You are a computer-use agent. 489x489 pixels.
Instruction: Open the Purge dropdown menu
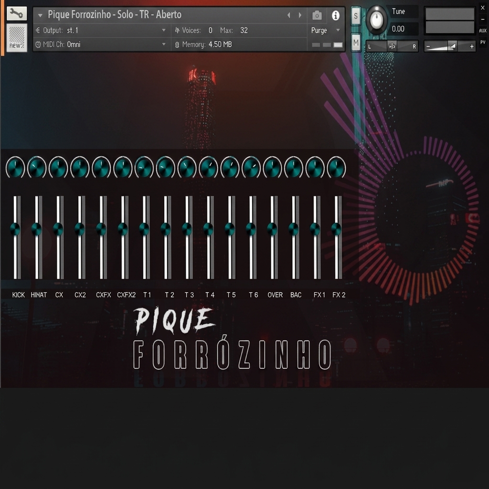click(x=325, y=30)
